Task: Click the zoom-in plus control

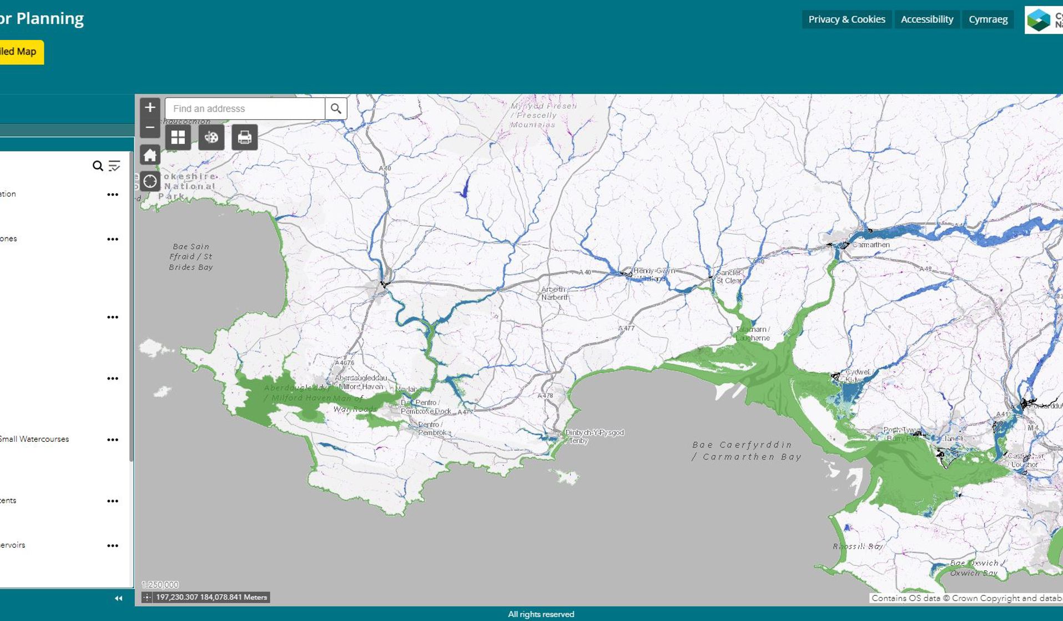Action: click(x=149, y=108)
